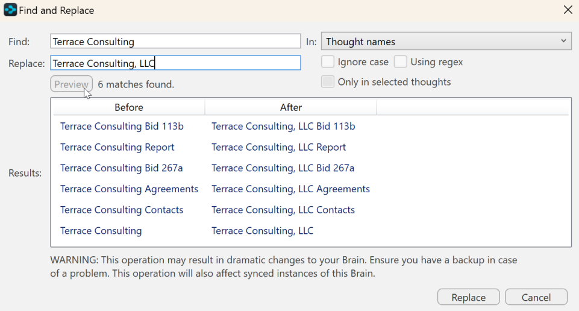Select the Terrace Consulting Agreements result
Viewport: 579px width, 311px height.
click(x=129, y=189)
